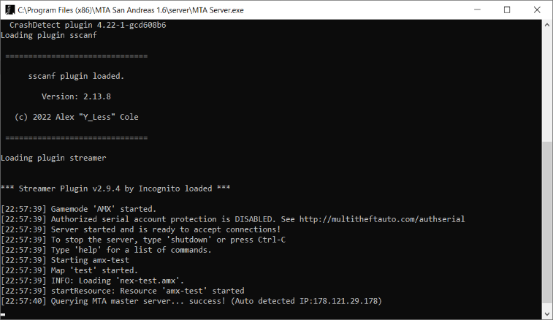Minimize the MTA Server console window
The image size is (553, 320).
[477, 10]
